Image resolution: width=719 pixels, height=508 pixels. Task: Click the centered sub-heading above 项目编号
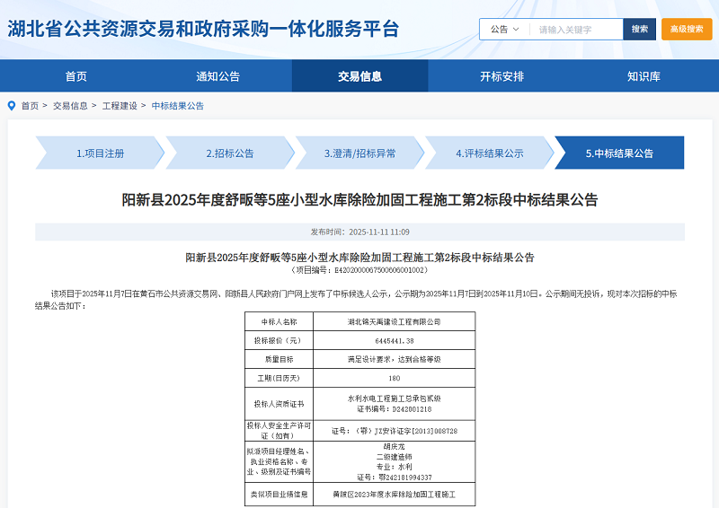coord(360,258)
